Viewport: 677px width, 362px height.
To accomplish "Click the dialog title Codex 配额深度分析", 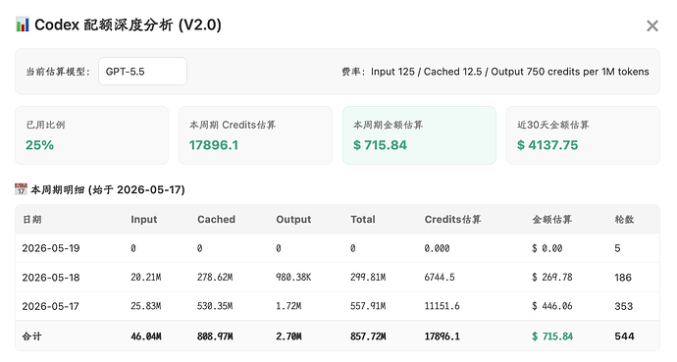I will tap(129, 25).
